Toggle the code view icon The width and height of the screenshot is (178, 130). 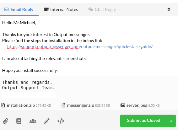(x=61, y=121)
